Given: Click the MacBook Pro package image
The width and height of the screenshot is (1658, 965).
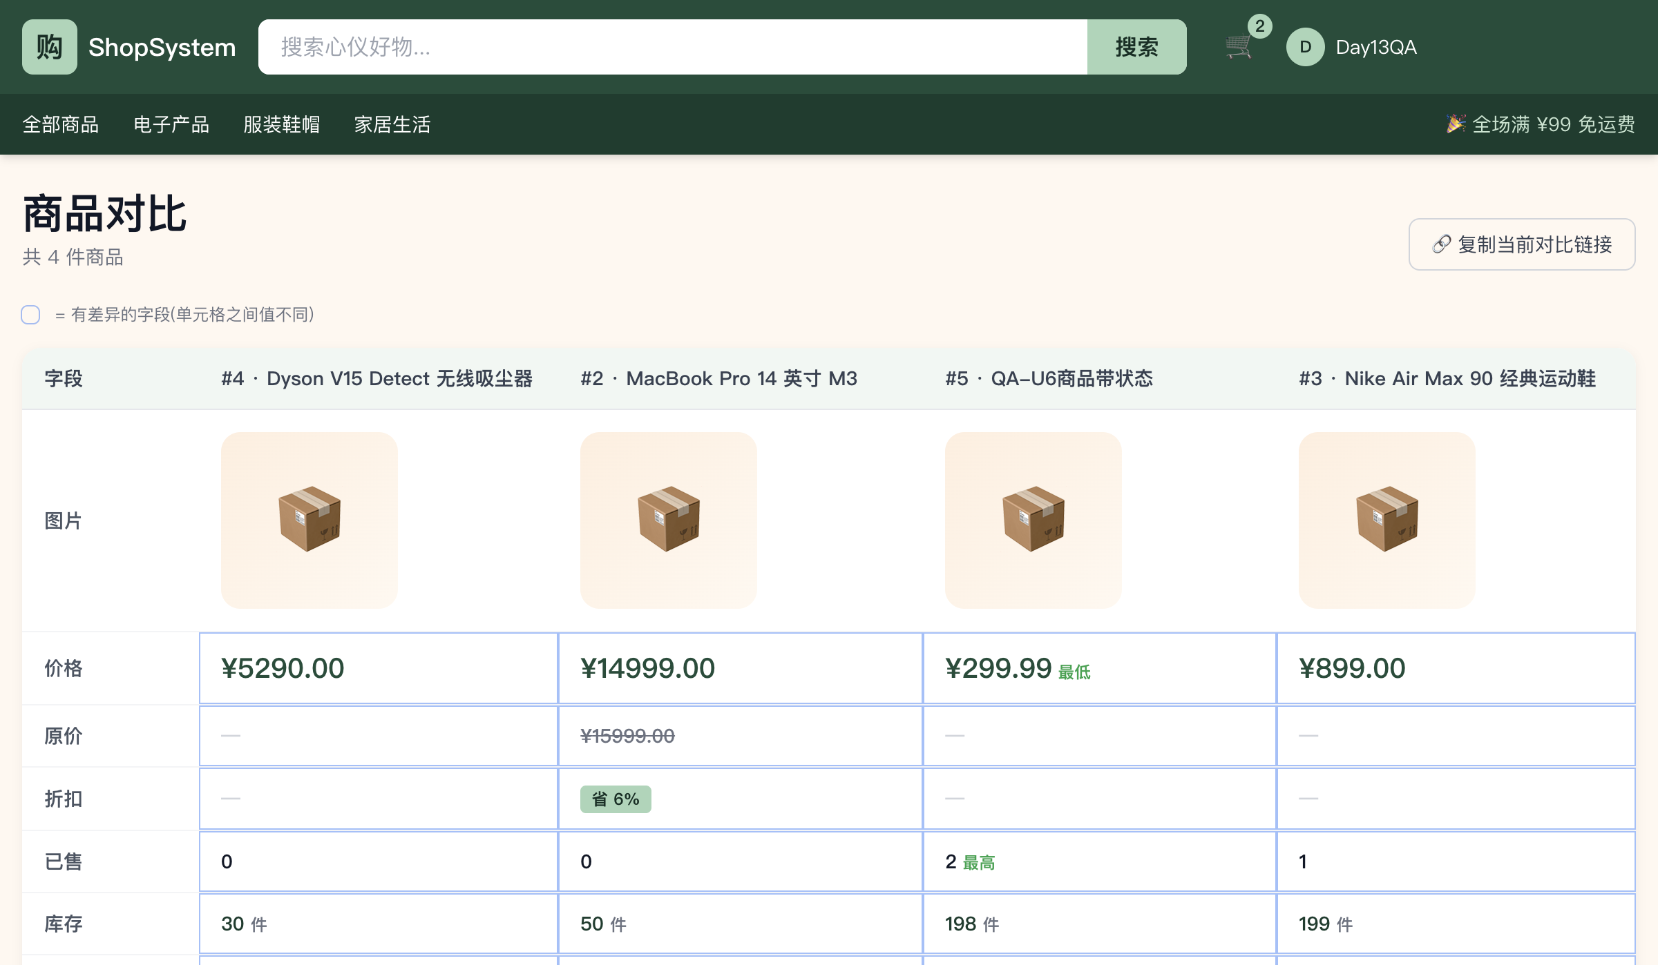Looking at the screenshot, I should 669,520.
